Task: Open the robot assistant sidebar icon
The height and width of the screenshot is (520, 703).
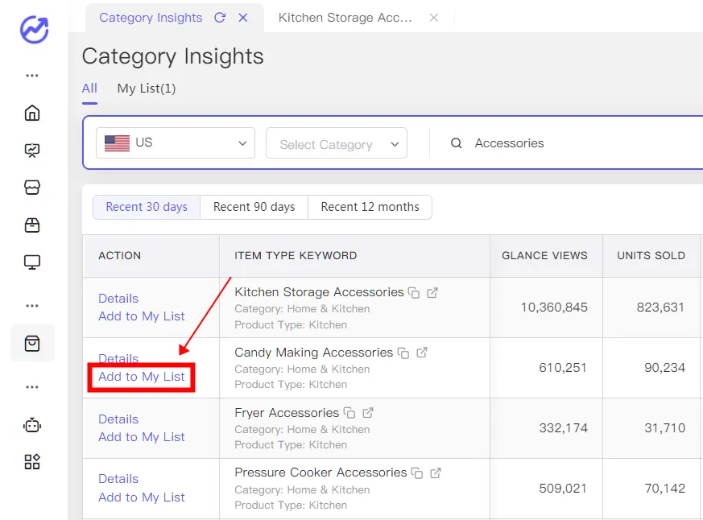Action: (x=32, y=425)
